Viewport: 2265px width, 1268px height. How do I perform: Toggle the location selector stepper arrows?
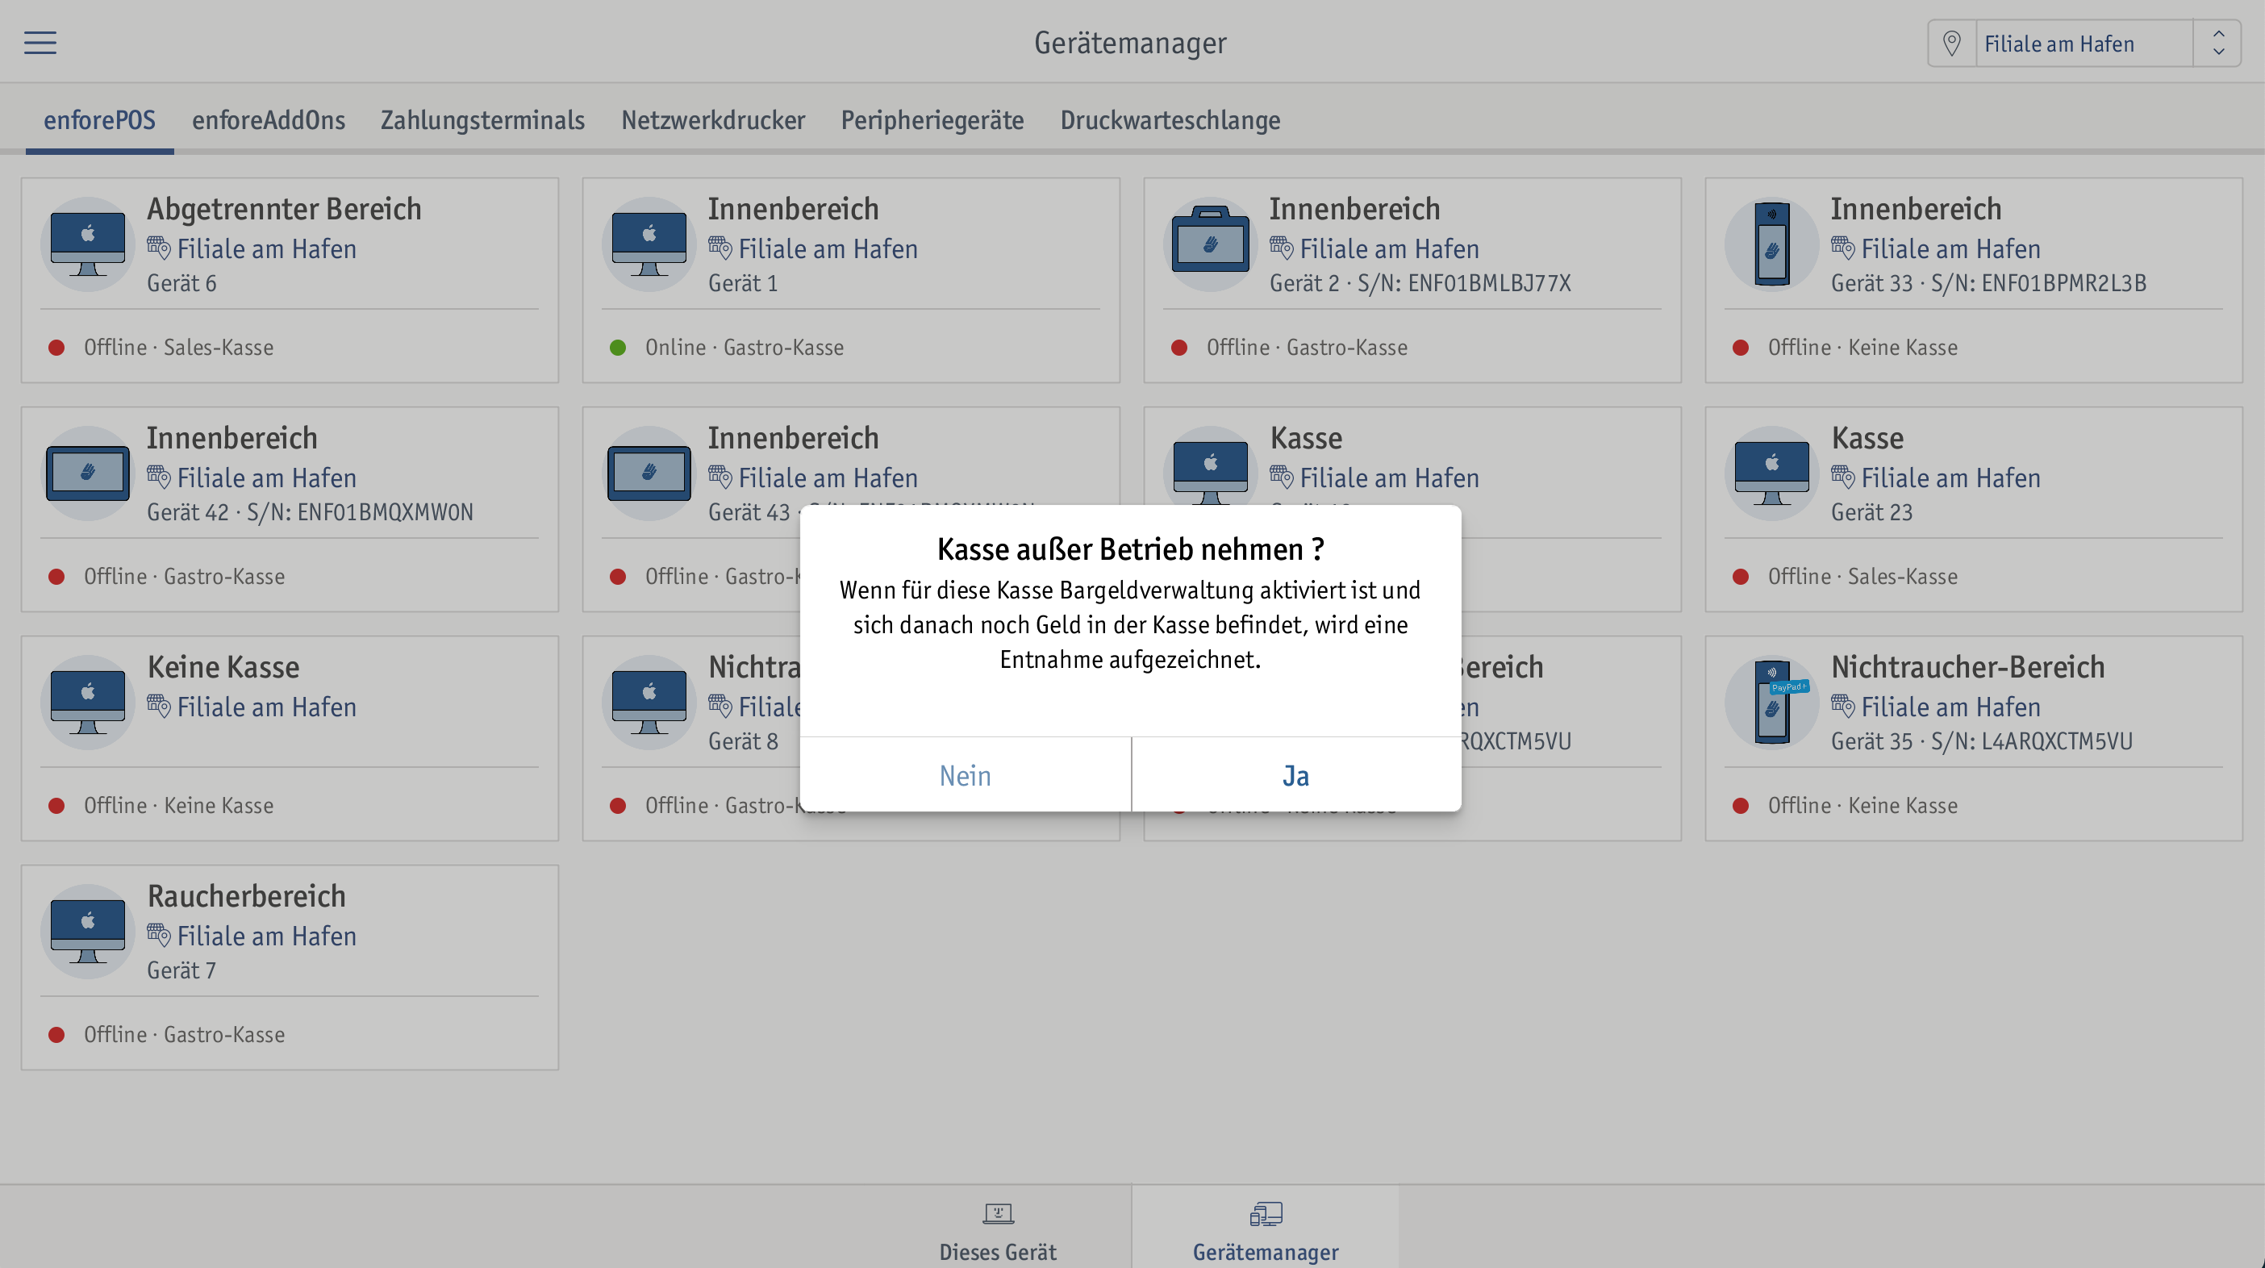(2218, 43)
